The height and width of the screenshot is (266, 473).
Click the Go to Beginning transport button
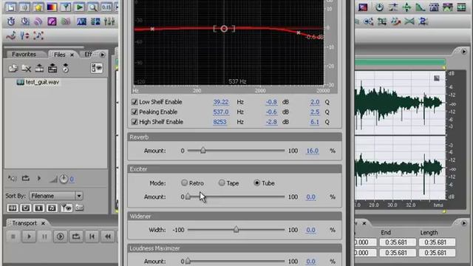[92, 236]
